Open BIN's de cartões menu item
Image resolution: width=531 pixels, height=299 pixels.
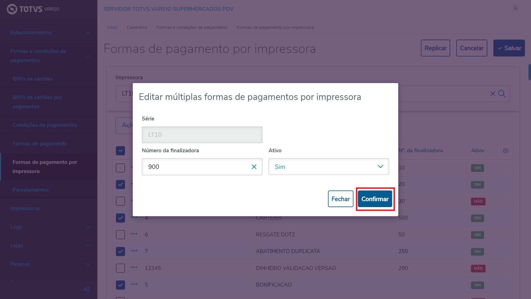click(32, 79)
